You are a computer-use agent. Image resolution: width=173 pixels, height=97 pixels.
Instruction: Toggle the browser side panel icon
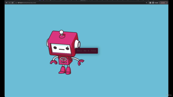[150, 3]
